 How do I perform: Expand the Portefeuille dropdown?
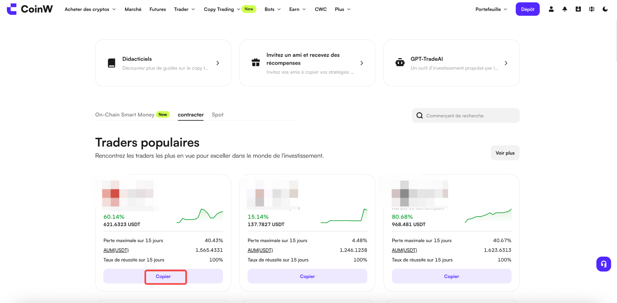[491, 9]
